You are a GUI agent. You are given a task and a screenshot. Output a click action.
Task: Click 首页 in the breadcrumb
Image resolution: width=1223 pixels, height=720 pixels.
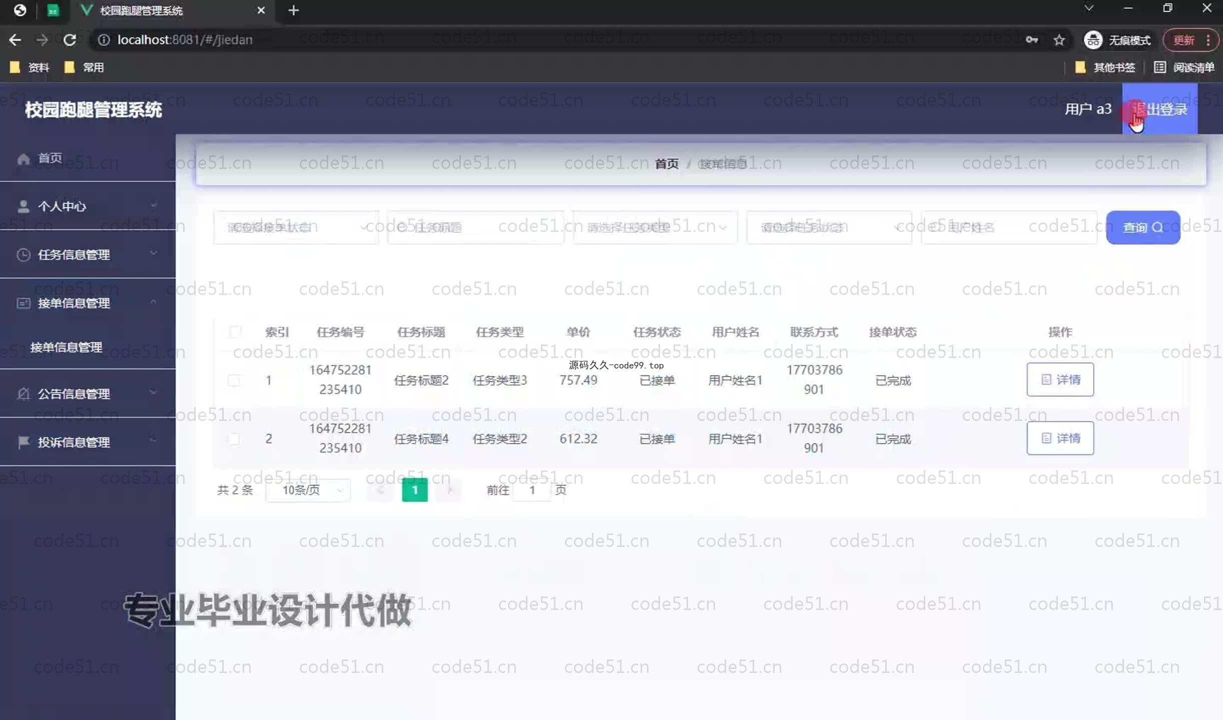click(x=667, y=163)
